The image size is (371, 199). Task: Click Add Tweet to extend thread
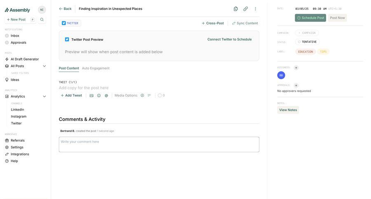pyautogui.click(x=71, y=95)
